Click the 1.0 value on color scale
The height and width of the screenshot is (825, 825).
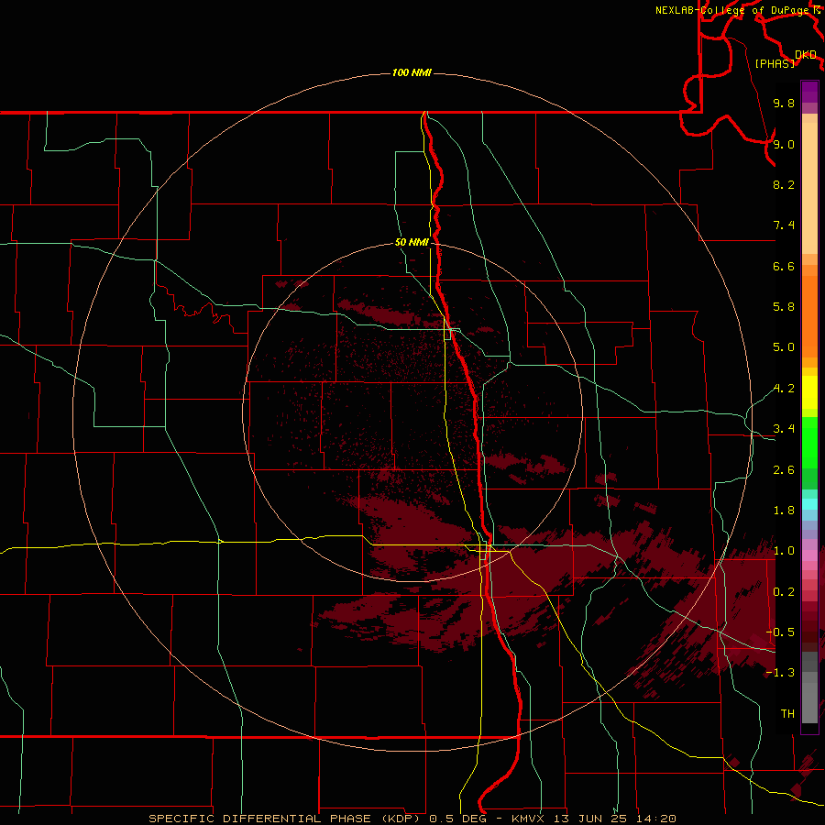(784, 551)
